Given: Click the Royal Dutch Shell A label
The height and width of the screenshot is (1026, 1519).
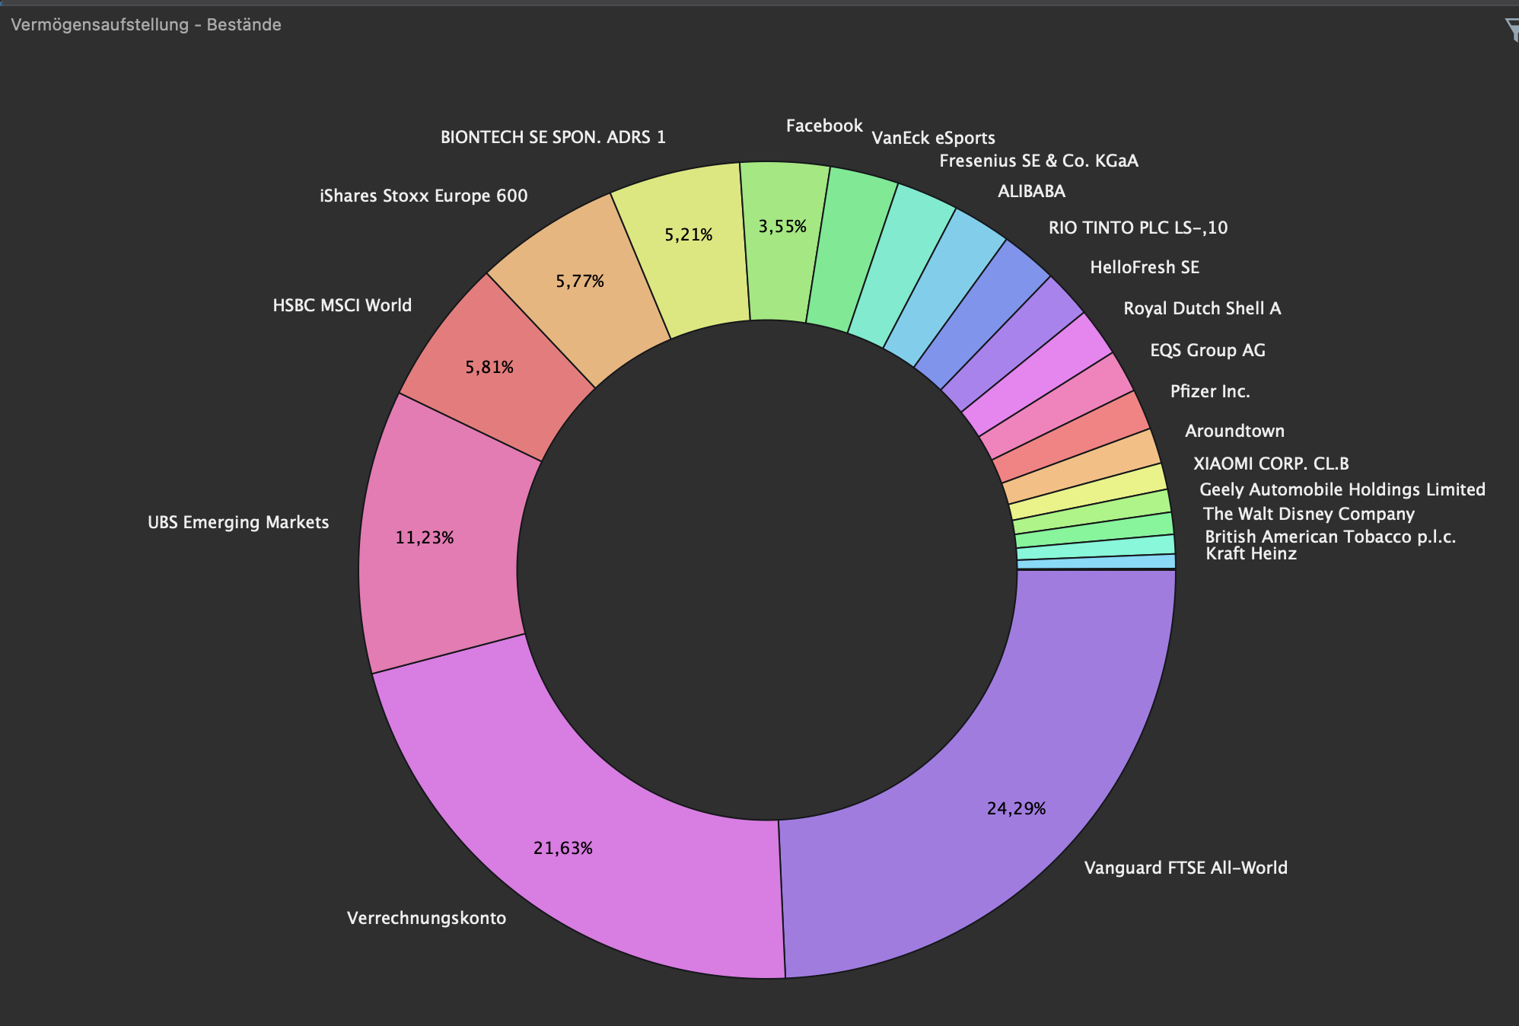Looking at the screenshot, I should pos(1202,308).
